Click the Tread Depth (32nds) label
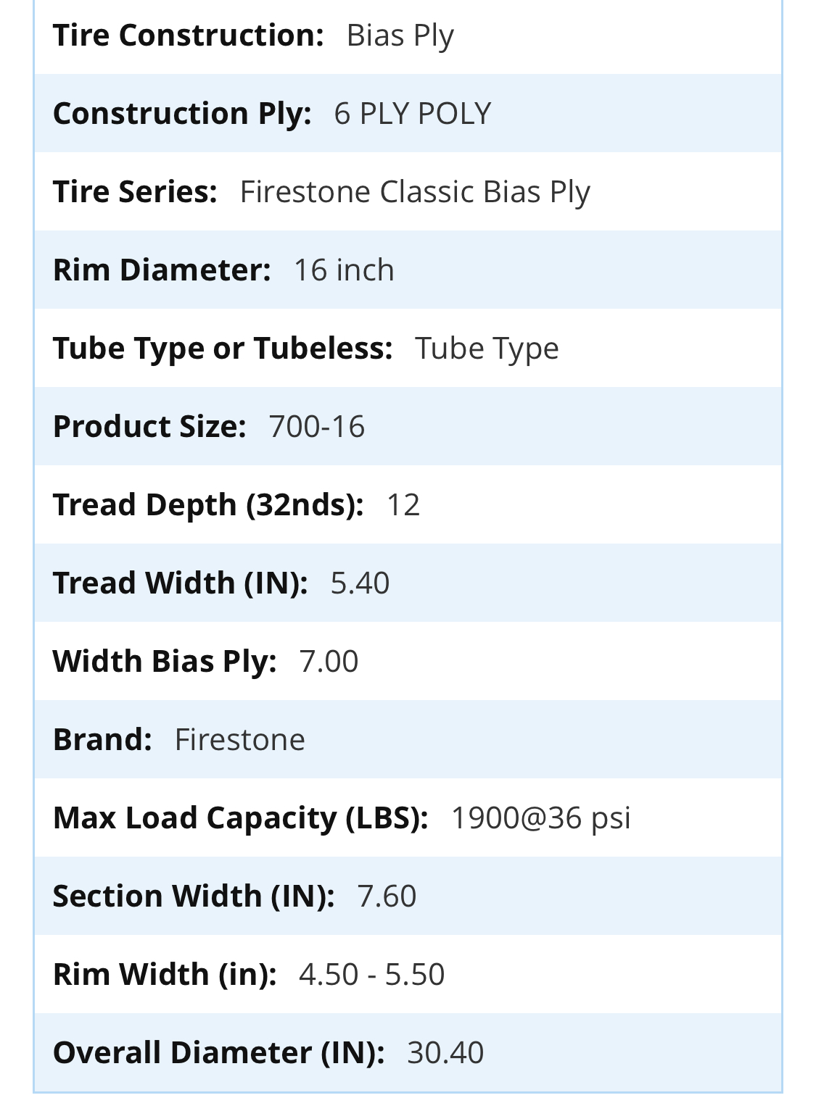Viewport: 816px width, 1111px height. pos(208,504)
